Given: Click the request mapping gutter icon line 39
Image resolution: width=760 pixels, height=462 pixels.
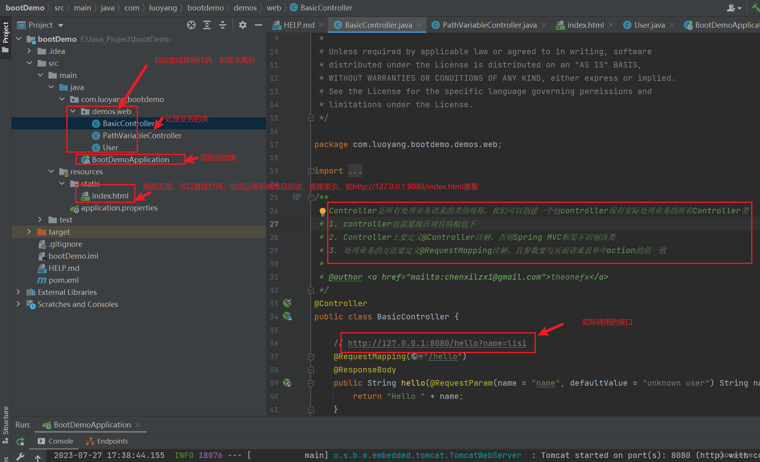Looking at the screenshot, I should click(287, 382).
